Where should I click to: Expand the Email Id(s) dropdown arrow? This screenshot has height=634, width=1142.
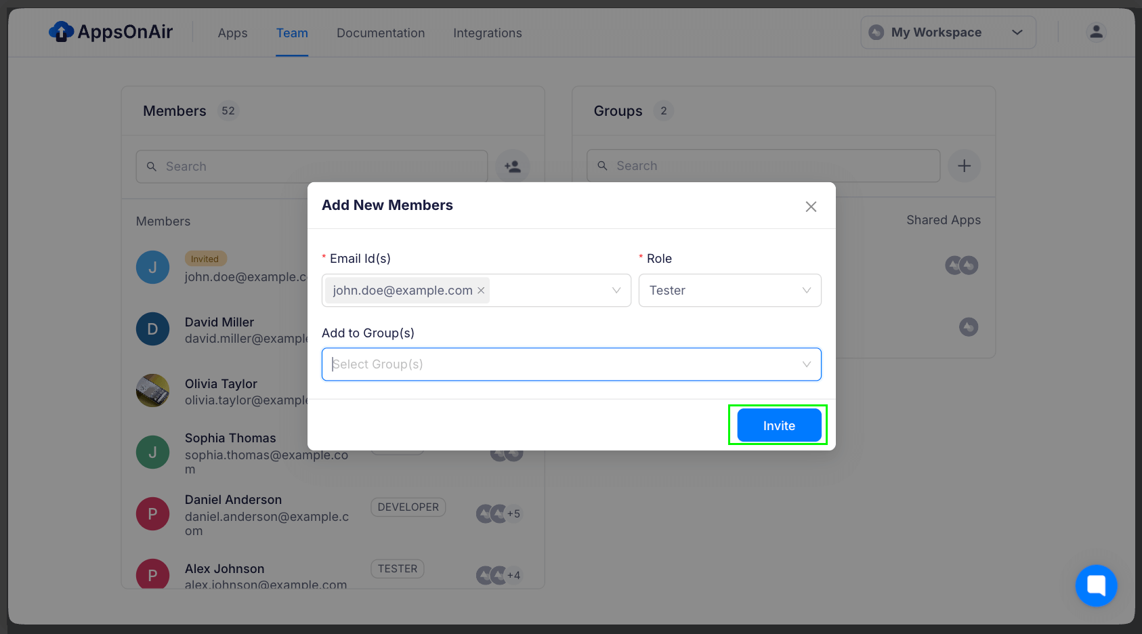coord(616,291)
